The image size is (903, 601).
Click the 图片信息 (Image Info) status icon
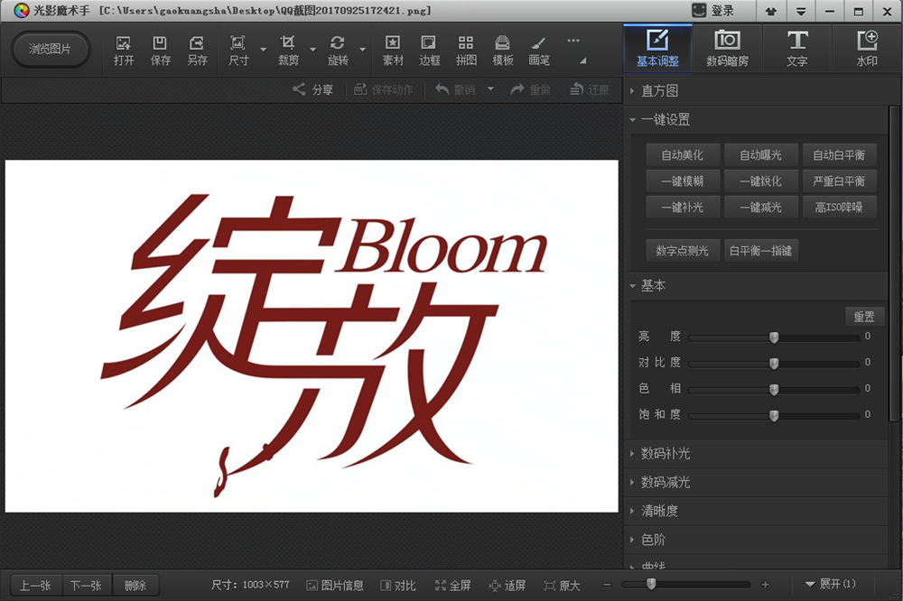(335, 586)
